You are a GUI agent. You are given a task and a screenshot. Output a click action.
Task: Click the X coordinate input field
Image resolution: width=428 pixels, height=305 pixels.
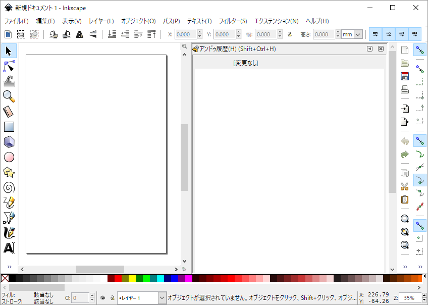coord(186,34)
